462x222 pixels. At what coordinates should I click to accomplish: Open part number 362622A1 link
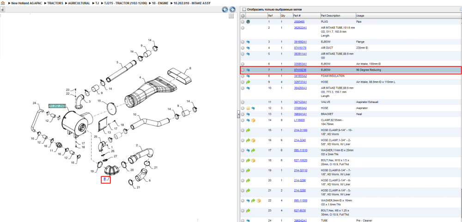[x=300, y=28]
